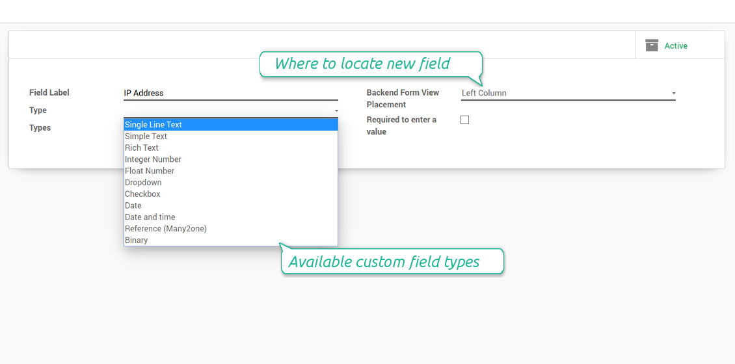The width and height of the screenshot is (735, 364).
Task: Pick Rich Text field type
Action: pos(231,148)
